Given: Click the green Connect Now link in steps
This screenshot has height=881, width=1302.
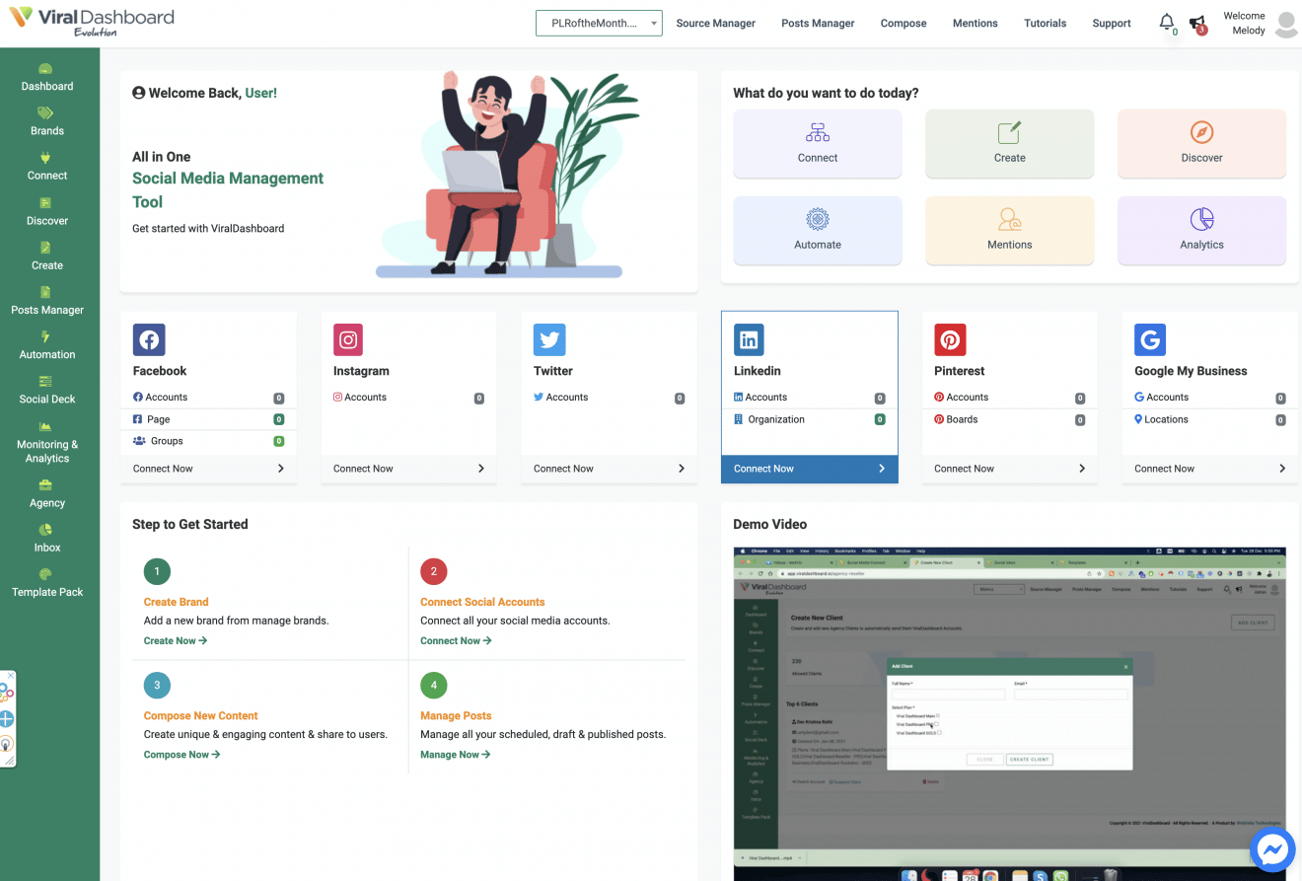Looking at the screenshot, I should tap(456, 640).
